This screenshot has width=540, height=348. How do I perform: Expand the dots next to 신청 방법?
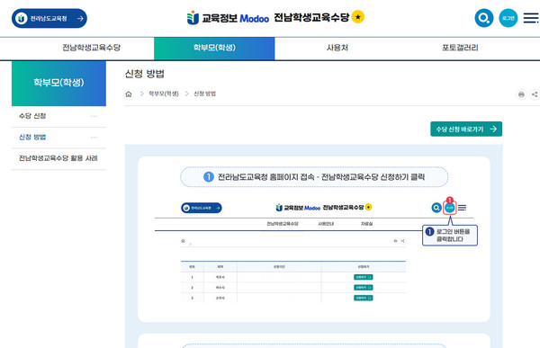click(94, 138)
